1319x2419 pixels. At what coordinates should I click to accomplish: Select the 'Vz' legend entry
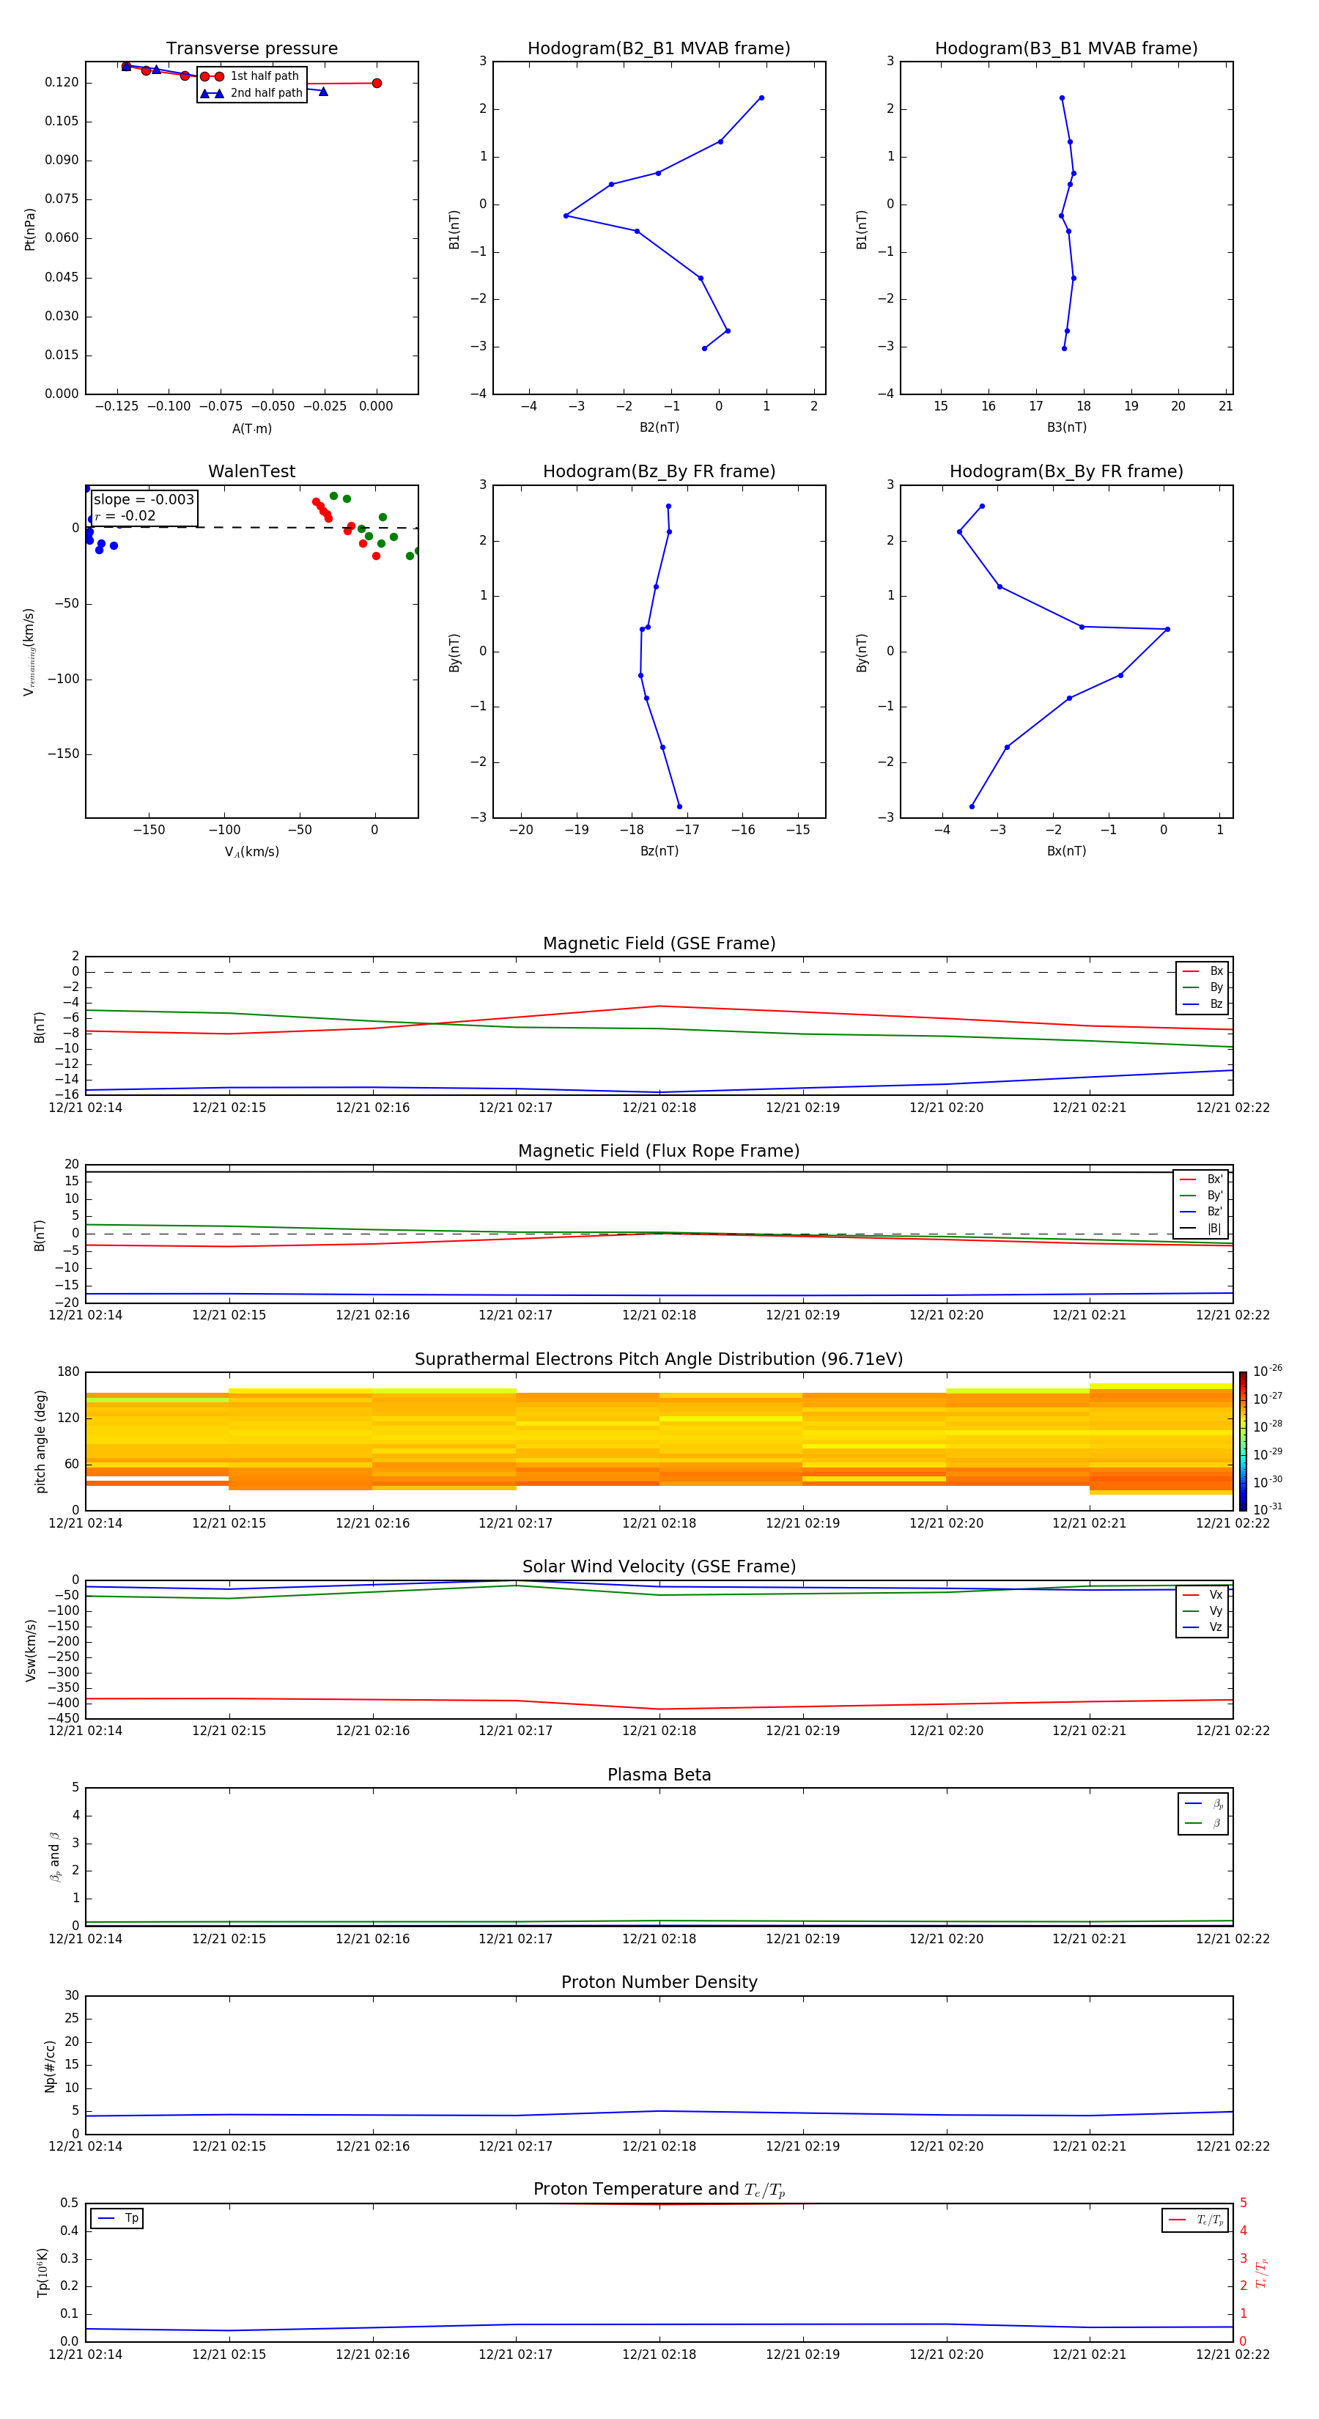click(x=1202, y=1627)
